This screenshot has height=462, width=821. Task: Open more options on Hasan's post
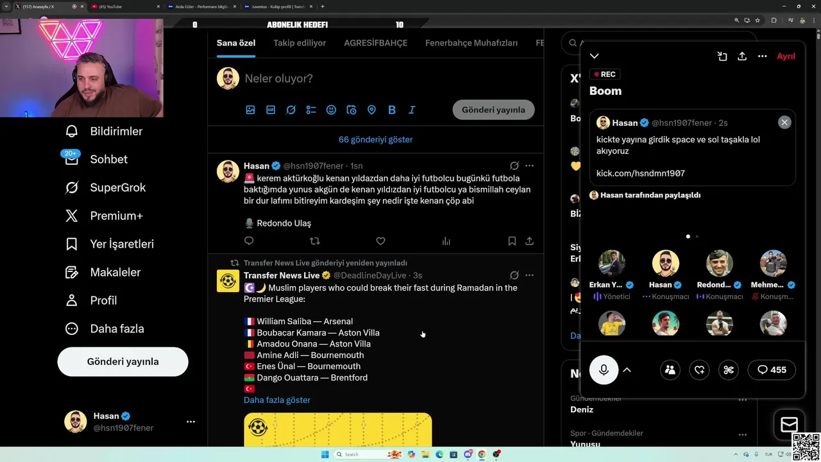click(529, 166)
